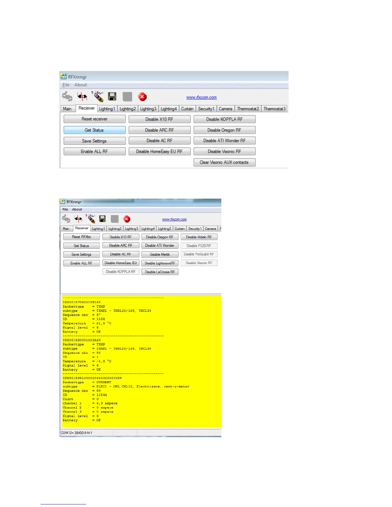Click the Disable Mertik button

point(160,254)
